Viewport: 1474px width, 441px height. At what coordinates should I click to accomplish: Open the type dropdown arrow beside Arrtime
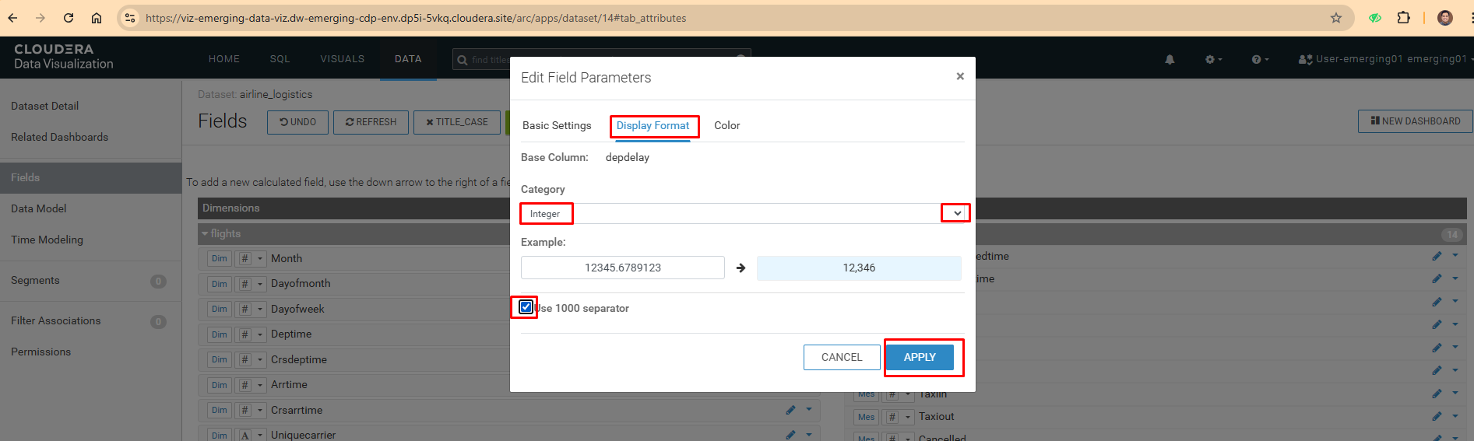point(260,385)
